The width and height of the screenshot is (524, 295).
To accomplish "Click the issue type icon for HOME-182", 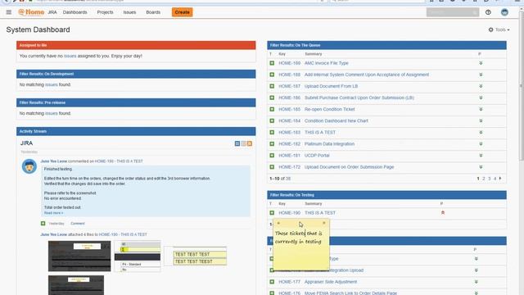I will point(272,144).
